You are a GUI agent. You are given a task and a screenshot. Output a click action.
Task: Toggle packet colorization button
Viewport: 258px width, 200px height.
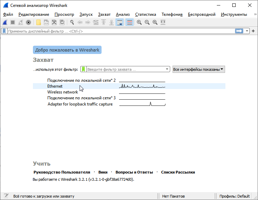pos(129,22)
